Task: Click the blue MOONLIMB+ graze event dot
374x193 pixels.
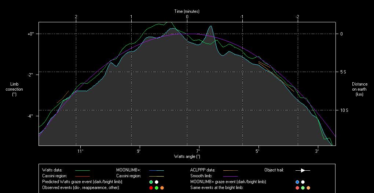Action: tap(297, 182)
